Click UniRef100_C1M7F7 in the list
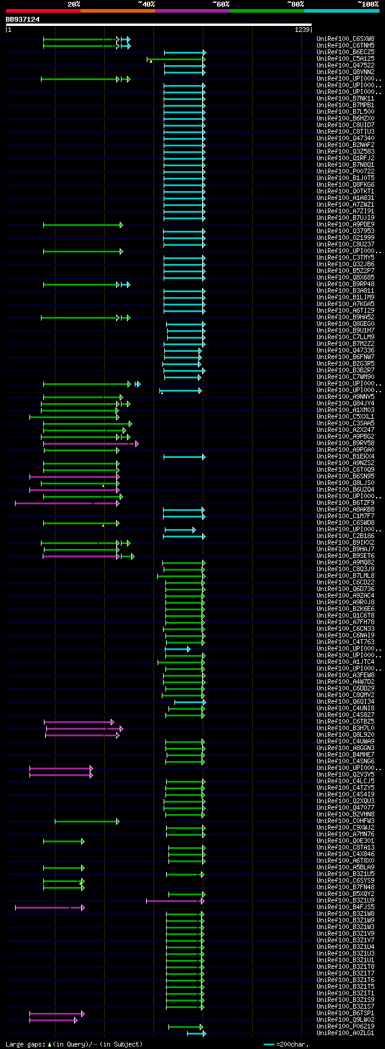 pyautogui.click(x=345, y=516)
